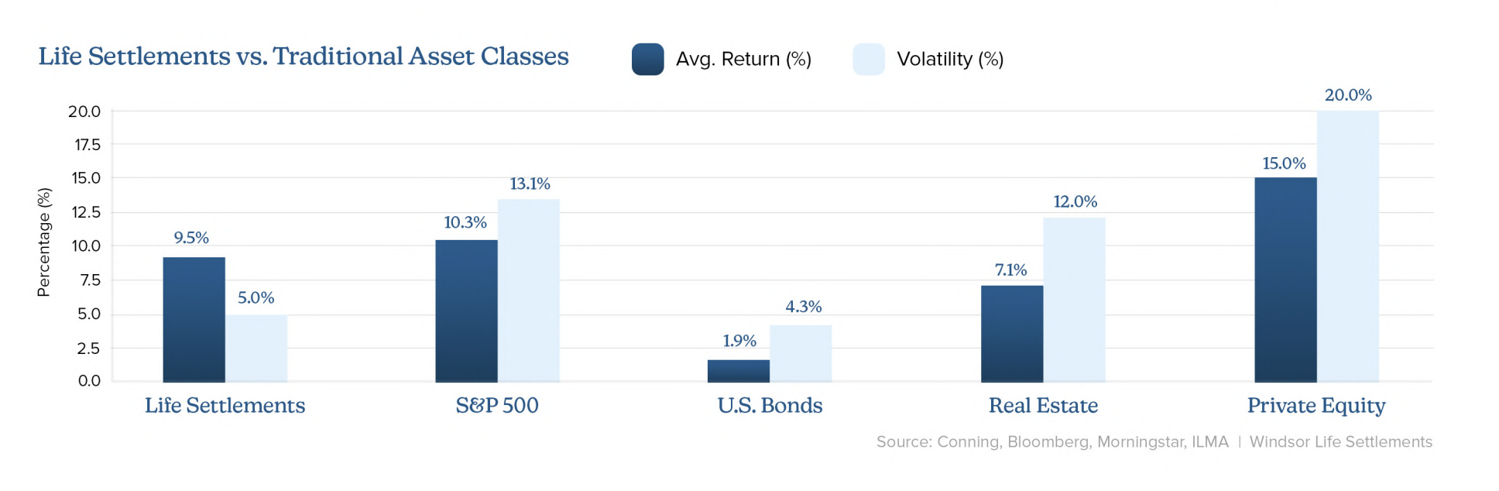Viewport: 1499px width, 491px height.
Task: Select the U.S. Bonds 1.9% return bar
Action: 739,371
